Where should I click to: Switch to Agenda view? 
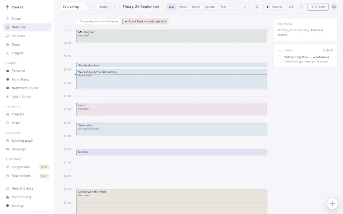tap(210, 7)
